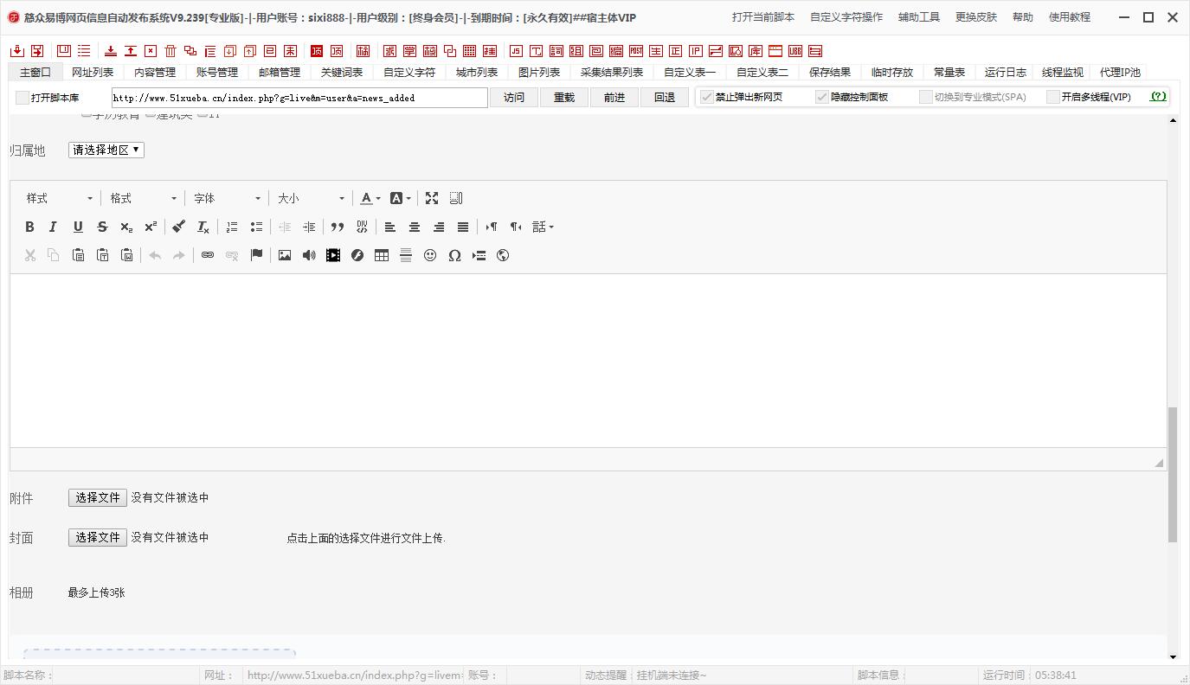Toggle Underline in editor toolbar
This screenshot has width=1190, height=685.
click(x=78, y=227)
